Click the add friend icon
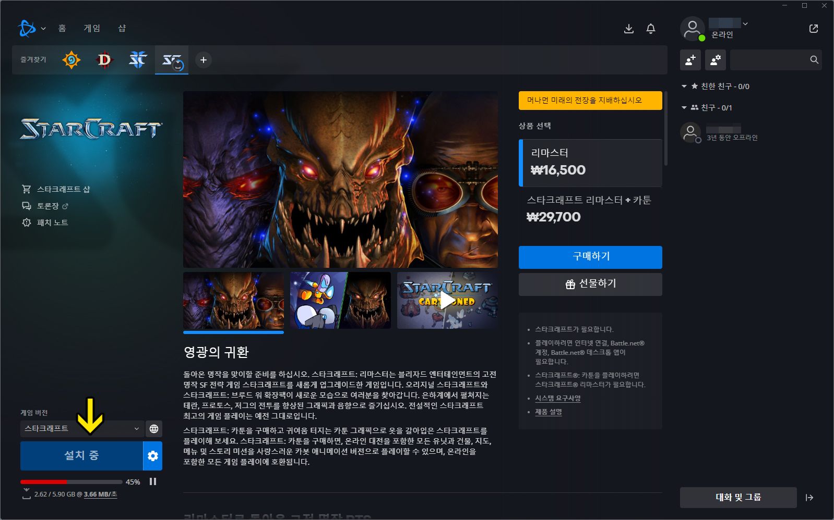 coord(690,60)
